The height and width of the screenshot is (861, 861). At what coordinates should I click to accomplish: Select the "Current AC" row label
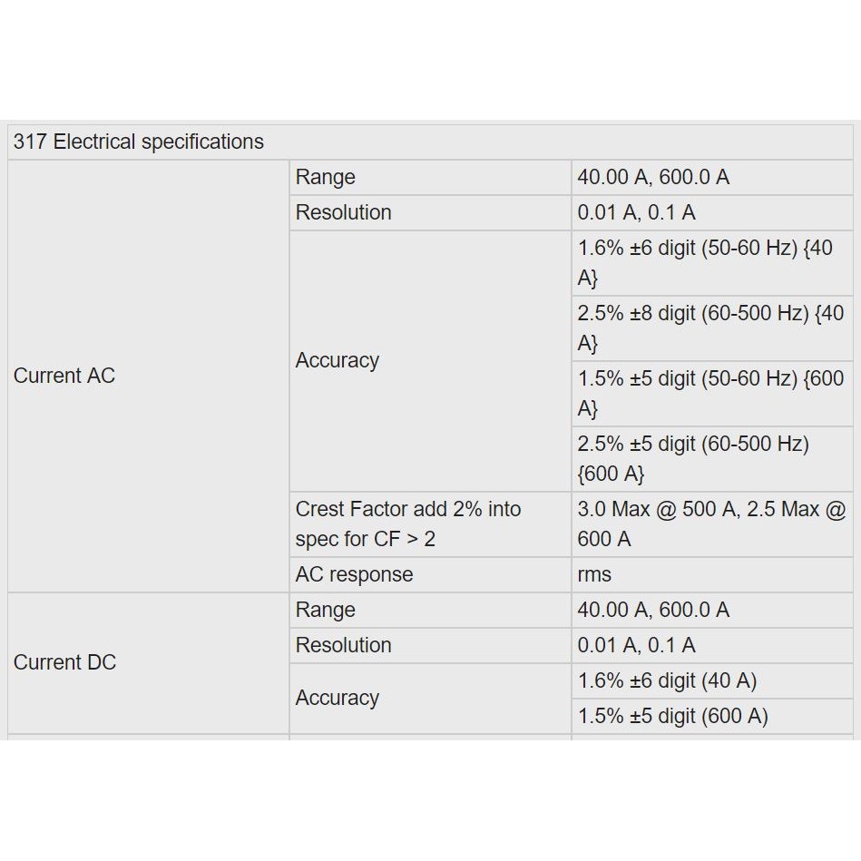click(x=64, y=376)
